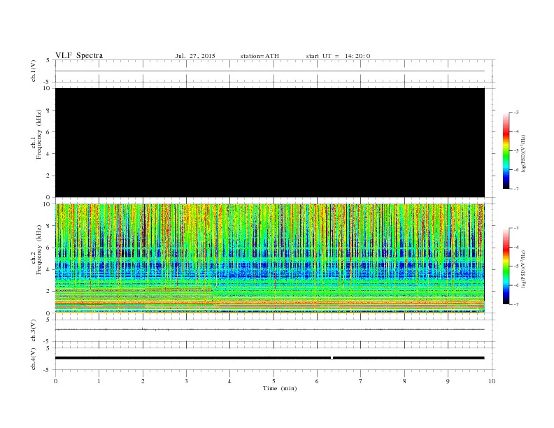
Task: Click the 'Time (min)' axis label
Action: [x=280, y=388]
